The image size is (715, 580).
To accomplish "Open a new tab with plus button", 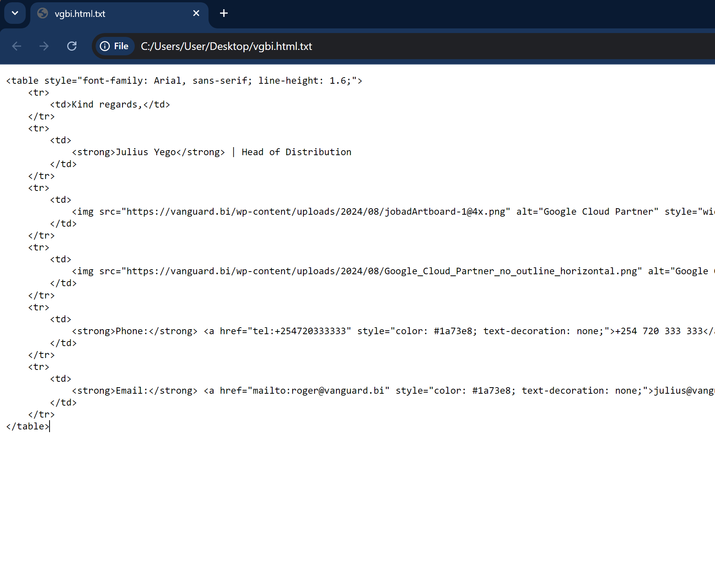I will point(224,13).
